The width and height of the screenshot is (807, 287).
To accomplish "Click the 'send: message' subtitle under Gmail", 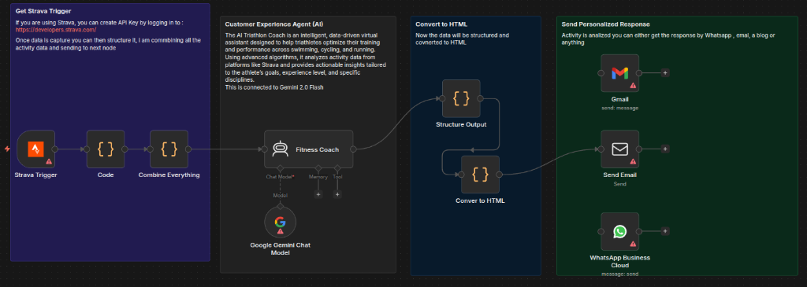I will 619,109.
